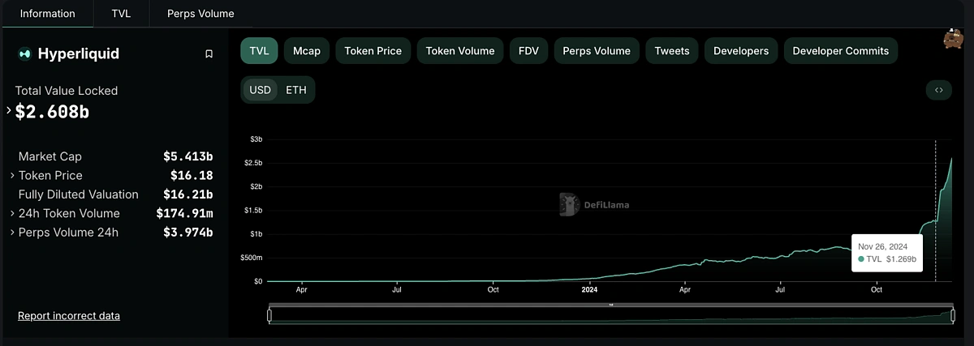Click the center of the range slider track

pyautogui.click(x=610, y=315)
